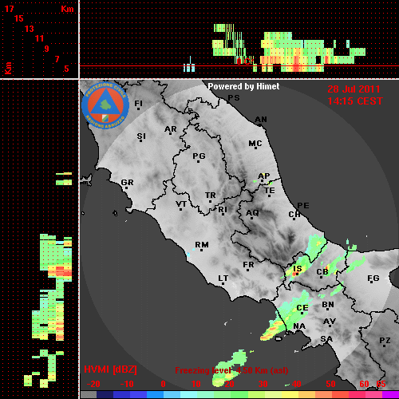Click the 'LT' city label on the map
This screenshot has width=399, height=399.
click(223, 279)
